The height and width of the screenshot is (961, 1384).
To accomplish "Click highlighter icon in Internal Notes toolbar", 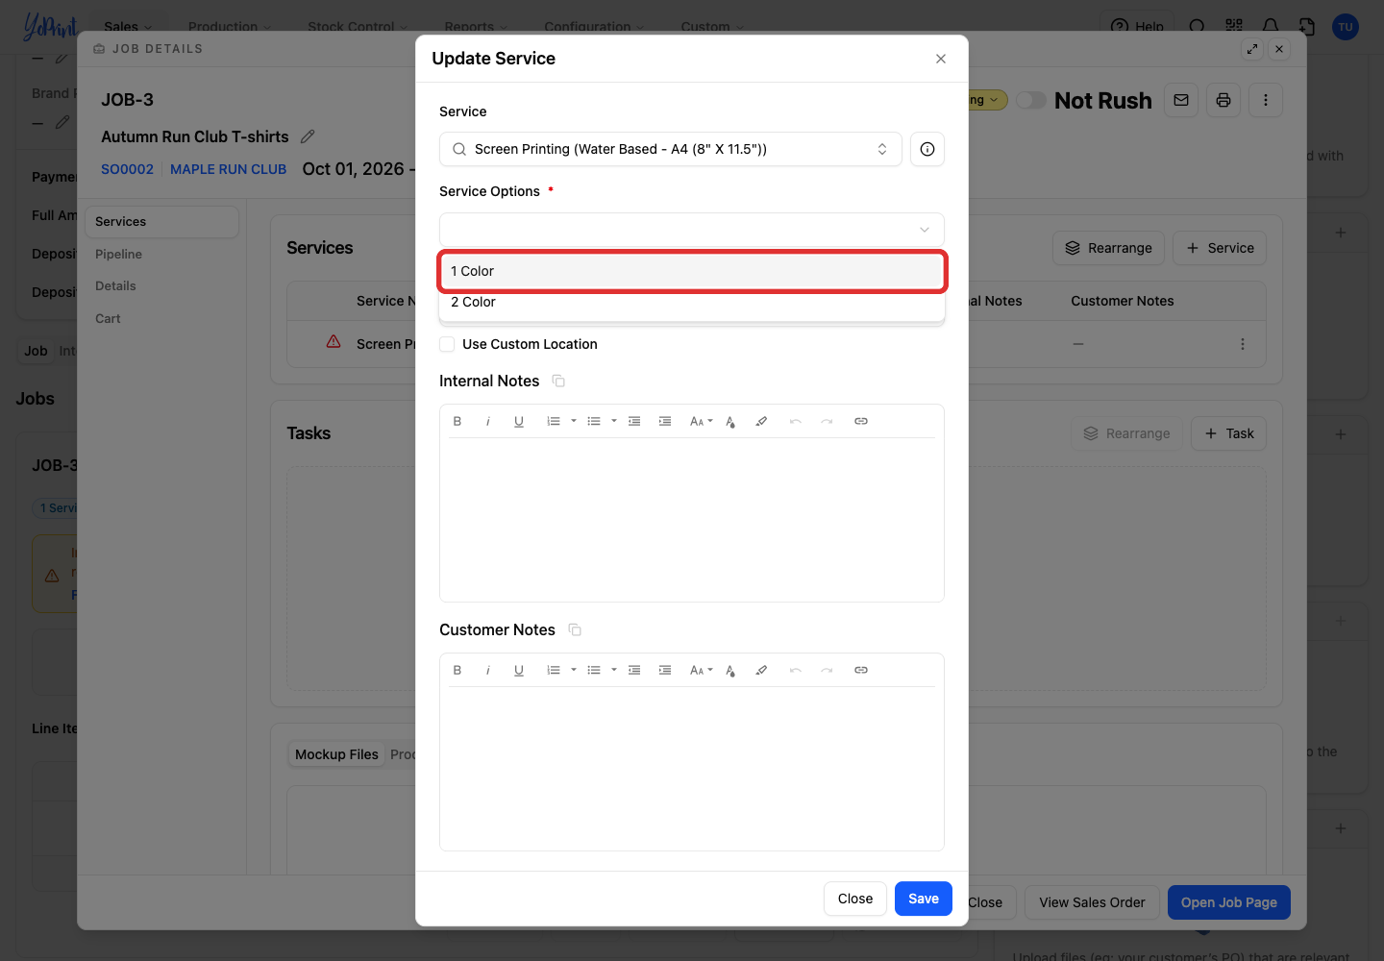I will click(x=761, y=421).
